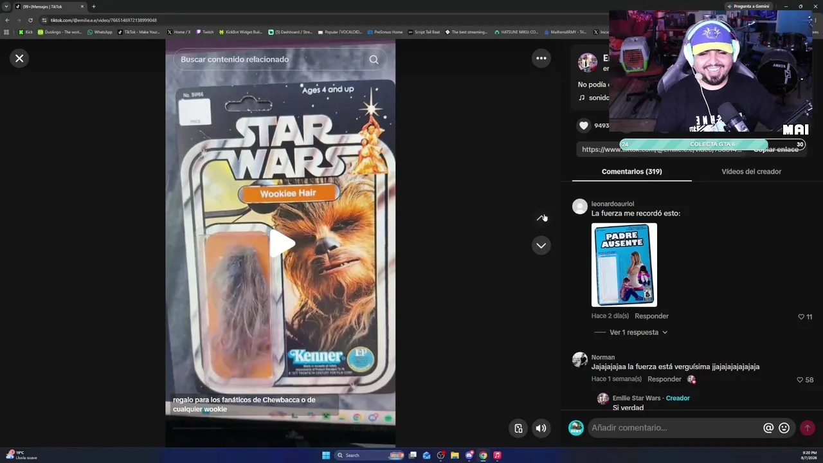Close the Mensajes TikTok browser tab
This screenshot has height=463, width=823.
(82, 6)
